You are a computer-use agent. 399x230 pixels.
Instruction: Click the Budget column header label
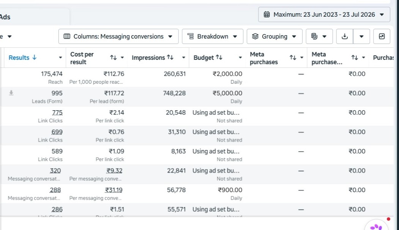(x=203, y=58)
